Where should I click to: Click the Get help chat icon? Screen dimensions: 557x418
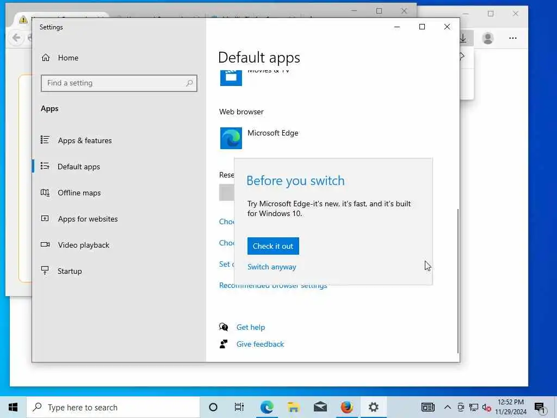[224, 327]
